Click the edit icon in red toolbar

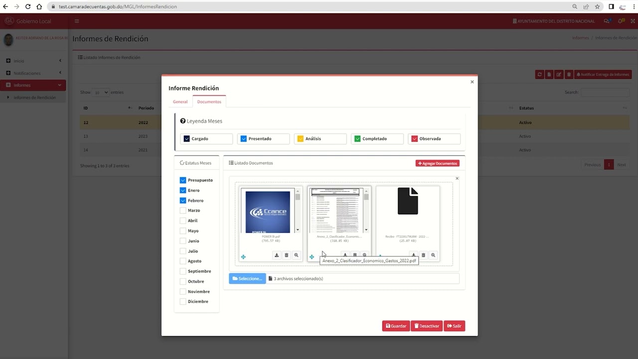point(559,74)
